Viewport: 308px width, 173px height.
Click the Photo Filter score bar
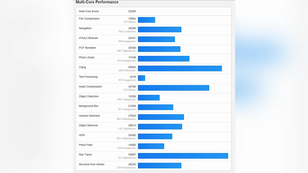(151, 146)
